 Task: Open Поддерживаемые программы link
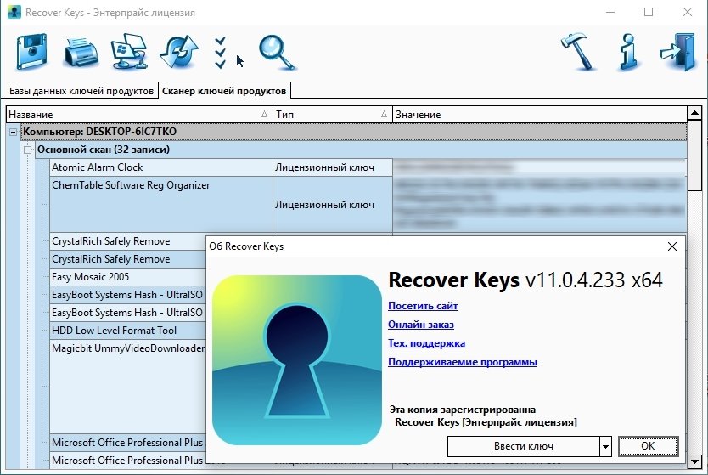click(463, 362)
